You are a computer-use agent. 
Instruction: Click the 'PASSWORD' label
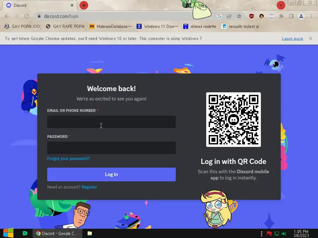tap(57, 137)
